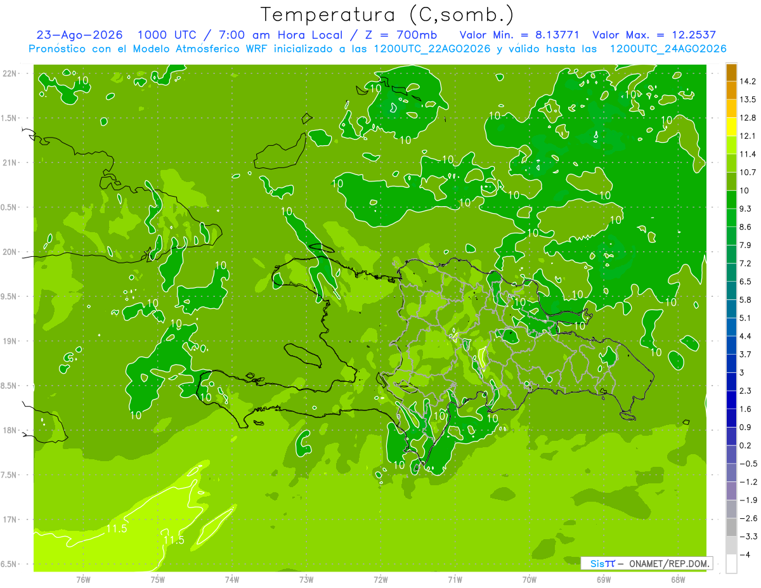Click the colorbar value "8.6"
Viewport: 761px width, 588px height.
point(746,226)
